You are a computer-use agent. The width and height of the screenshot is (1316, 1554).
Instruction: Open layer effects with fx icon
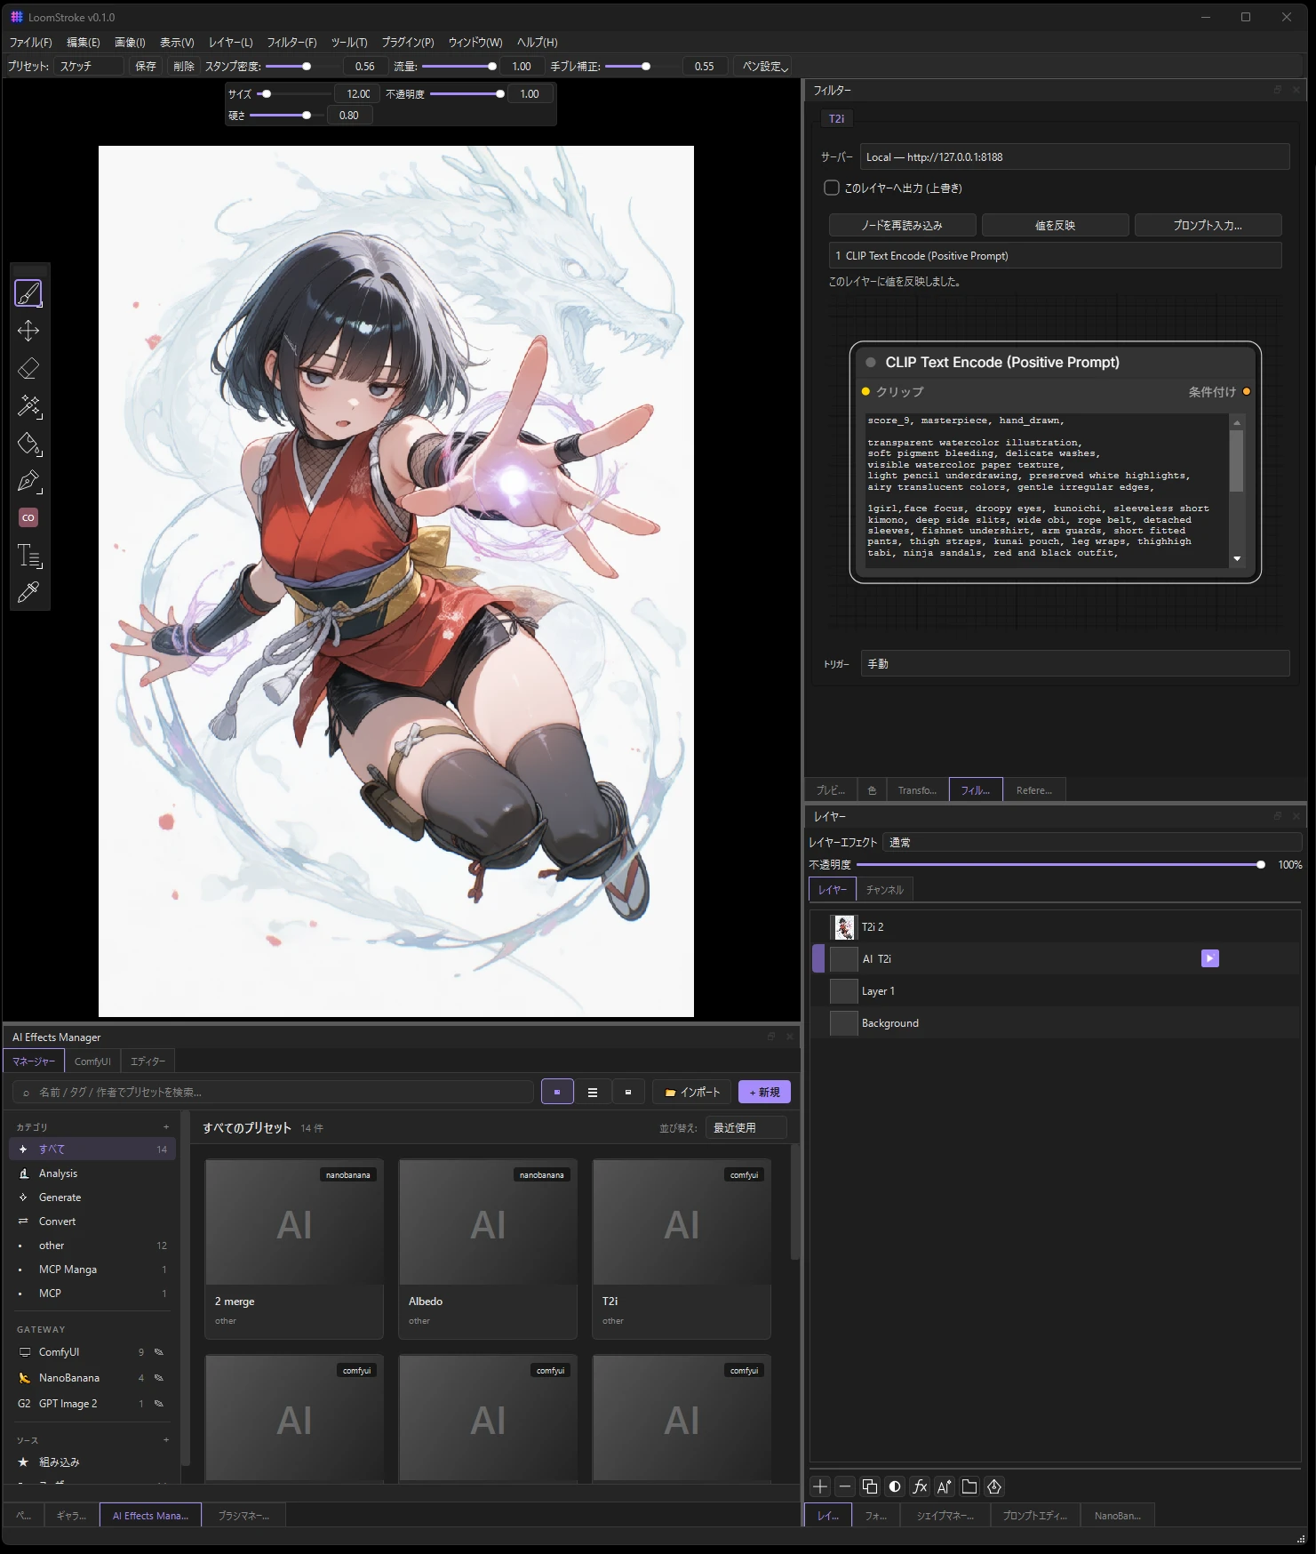(x=920, y=1486)
